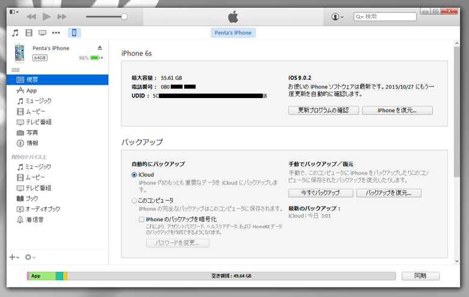This screenshot has width=469, height=297.
Task: Skip to the previous track
Action: point(31,17)
